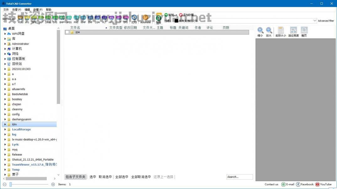Expand the LocalStorage folder node

(5, 129)
